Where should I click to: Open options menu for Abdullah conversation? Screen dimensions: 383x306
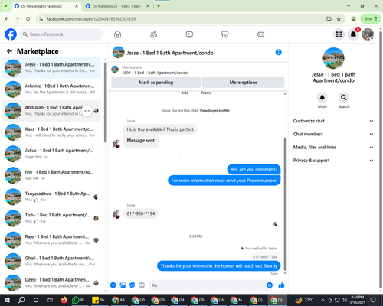pos(87,111)
